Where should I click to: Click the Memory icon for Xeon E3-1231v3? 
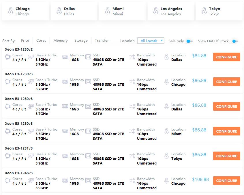[65, 156]
